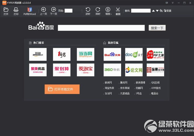
Task: Open the 爱淘宝 tile
Action: click(85, 70)
